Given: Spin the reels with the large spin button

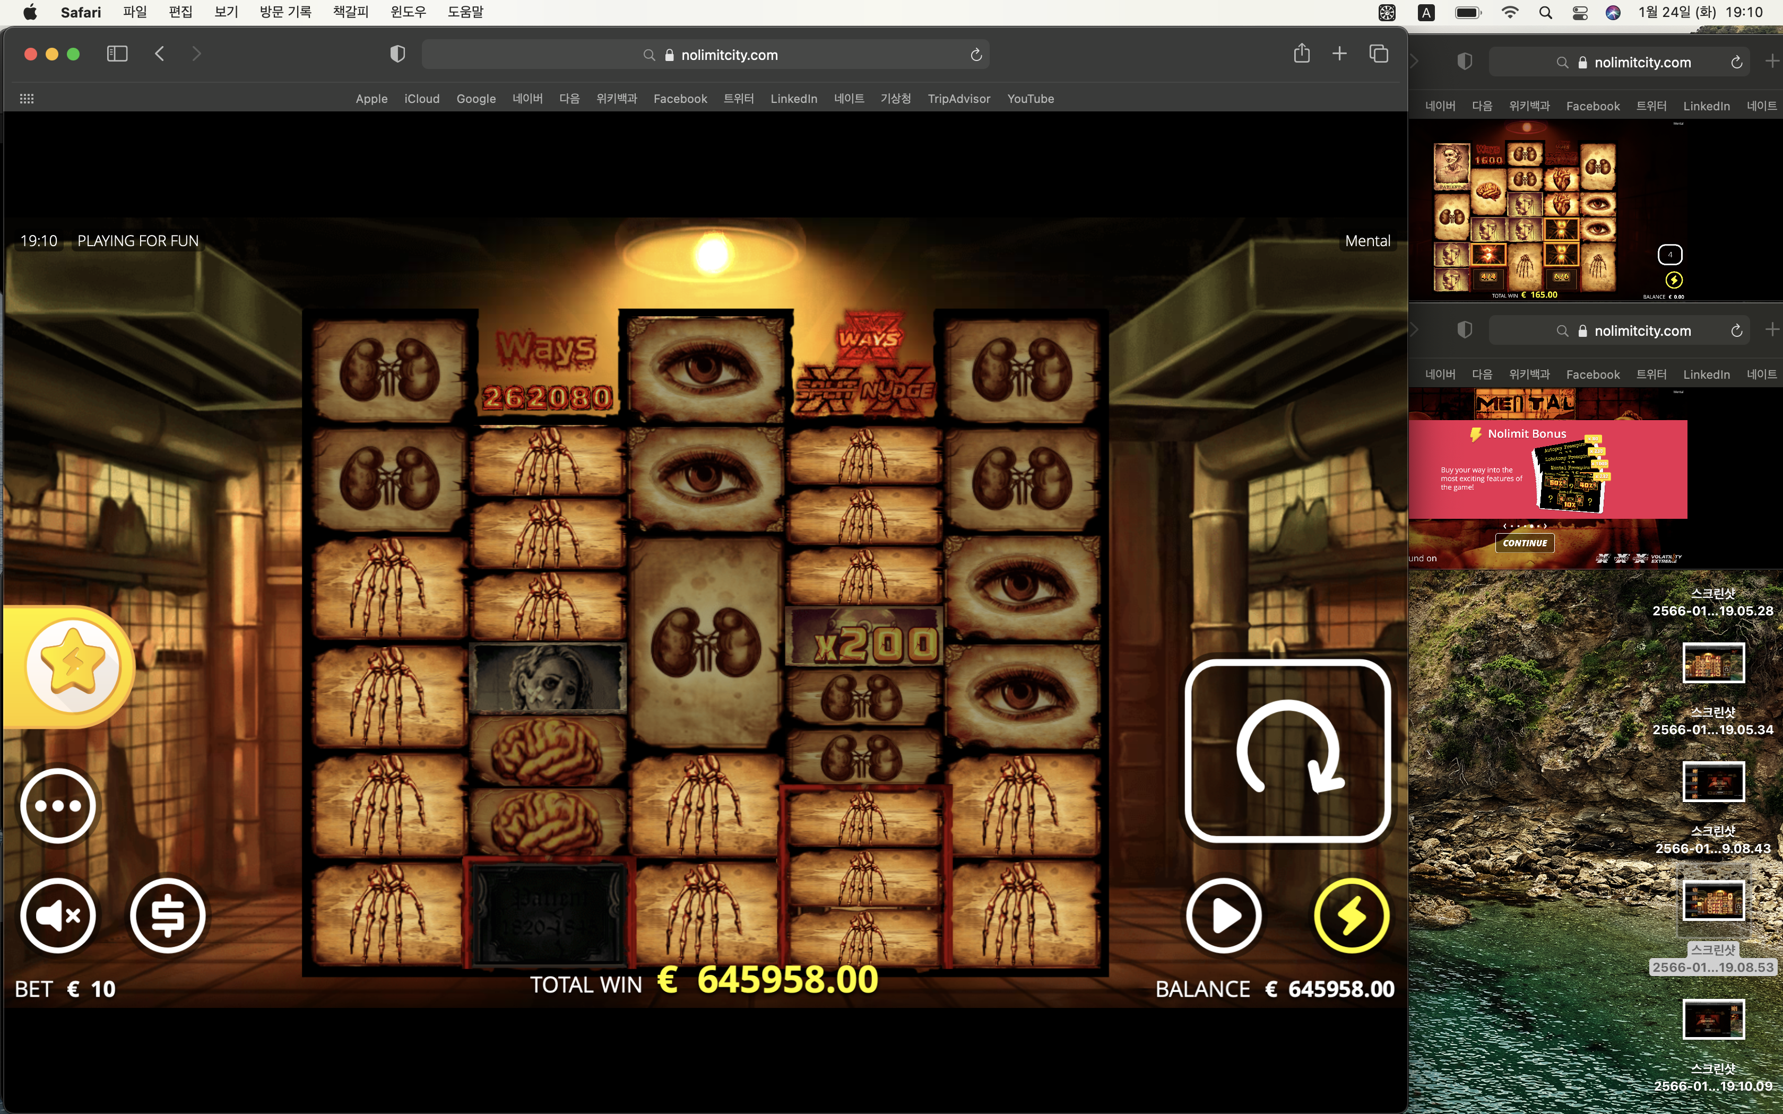Looking at the screenshot, I should (1287, 751).
